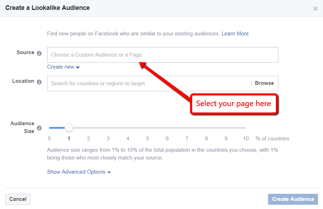Click the Cancel button

18,199
